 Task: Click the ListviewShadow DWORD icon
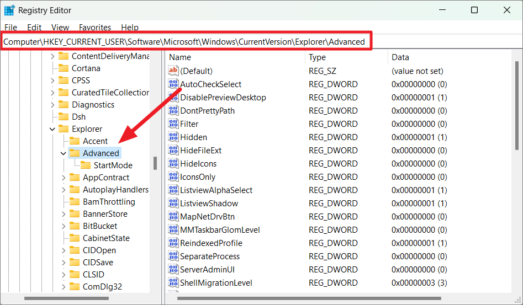173,203
